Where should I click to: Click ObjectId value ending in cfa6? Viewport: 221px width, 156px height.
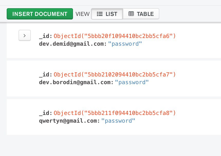115,36
